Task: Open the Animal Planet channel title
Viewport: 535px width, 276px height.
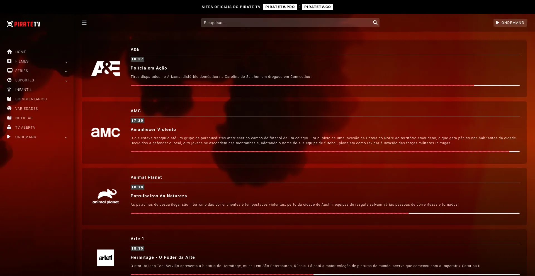Action: coord(146,177)
